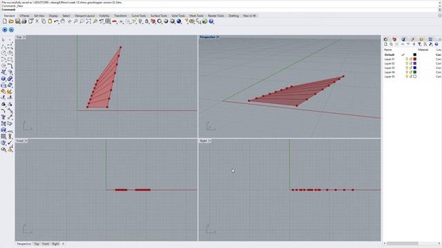442x248 pixels.
Task: Open the Standard toolbar tab
Action: click(9, 16)
